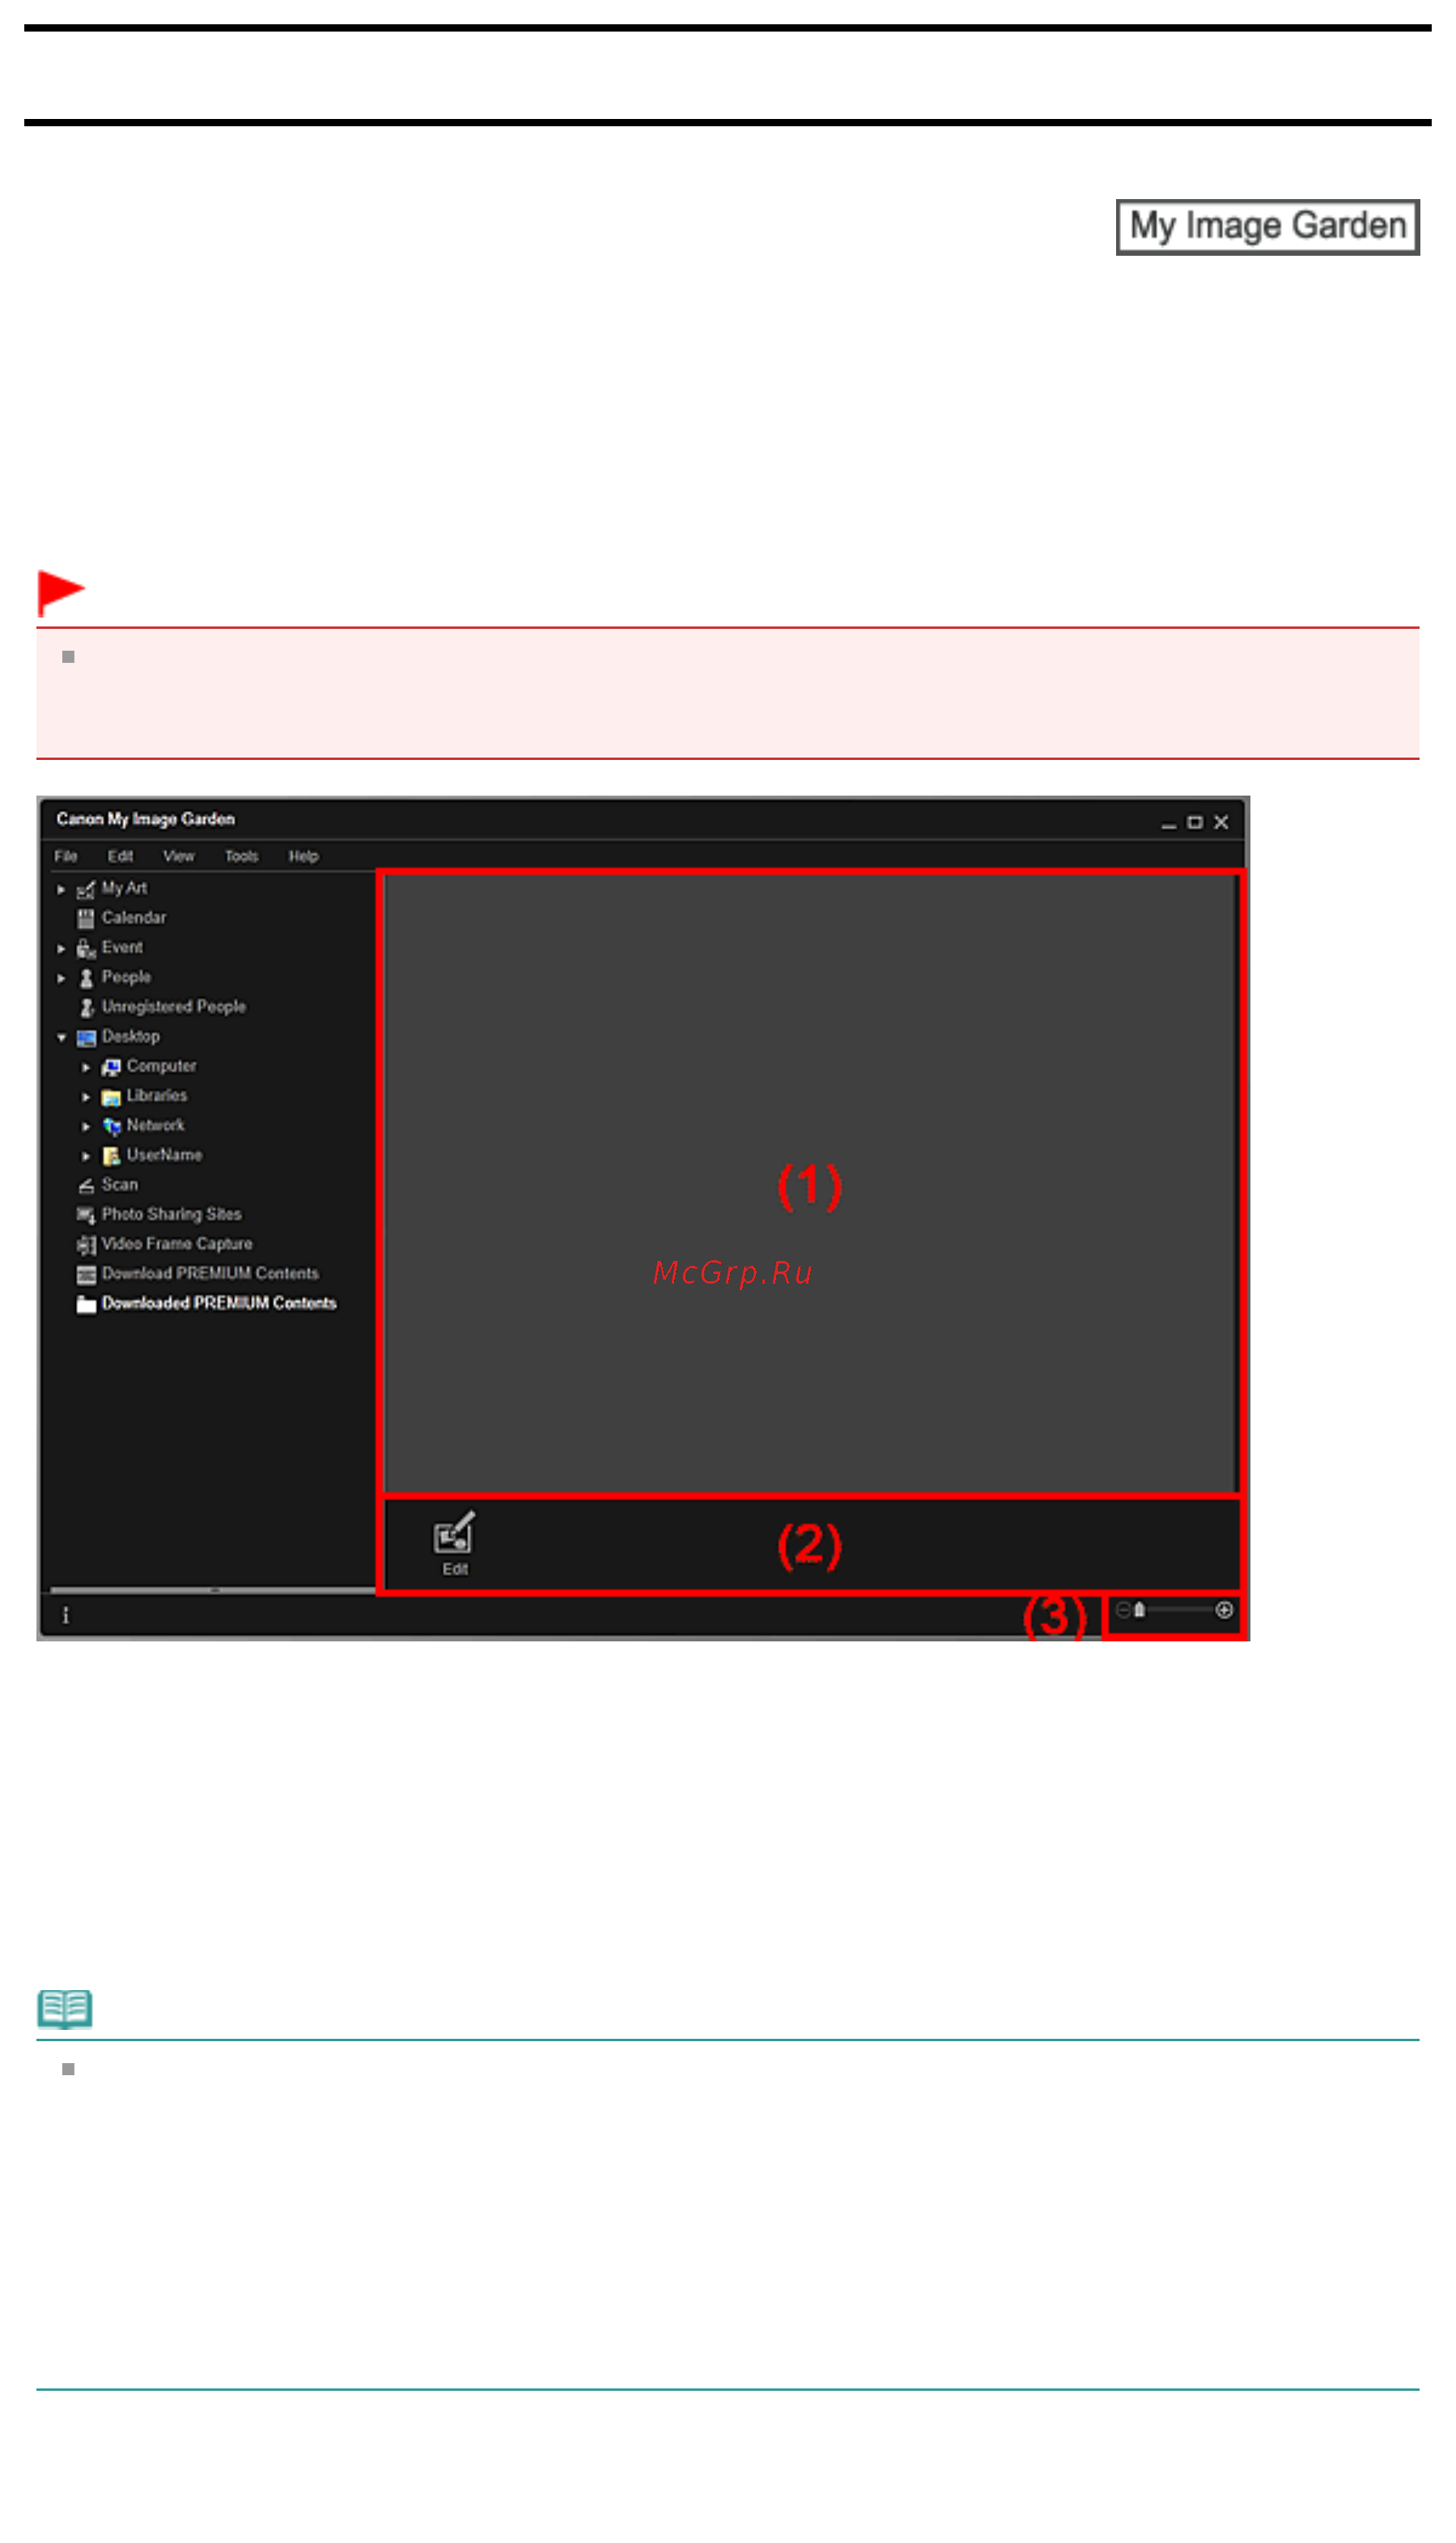Screen dimensions: 1456x2543
Task: Select 'UserName' text in tree
Action: click(x=164, y=1155)
